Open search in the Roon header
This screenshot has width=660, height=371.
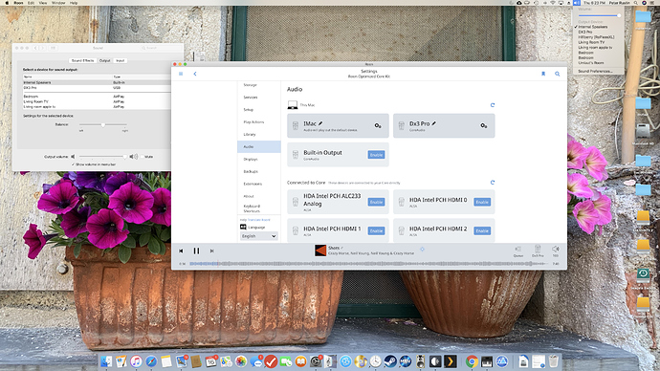(x=558, y=74)
